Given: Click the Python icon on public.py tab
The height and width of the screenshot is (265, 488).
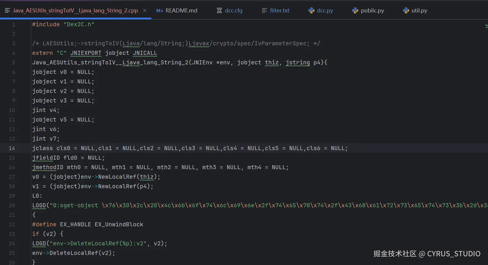Looking at the screenshot, I should [355, 10].
